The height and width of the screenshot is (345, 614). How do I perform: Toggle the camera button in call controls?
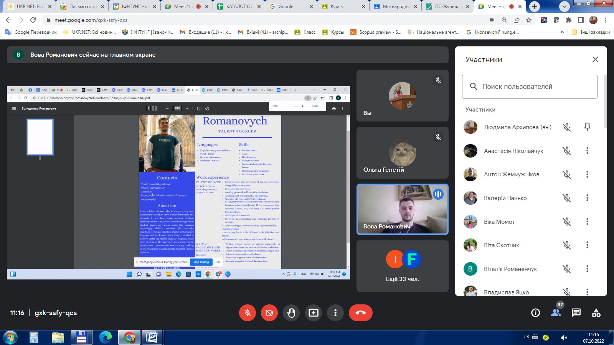coord(269,313)
